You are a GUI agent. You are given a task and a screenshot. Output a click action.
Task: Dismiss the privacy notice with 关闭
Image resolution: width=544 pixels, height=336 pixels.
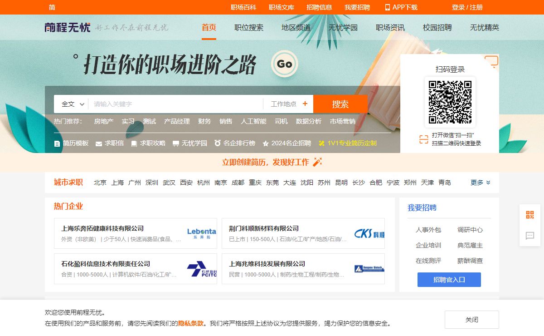tap(471, 320)
